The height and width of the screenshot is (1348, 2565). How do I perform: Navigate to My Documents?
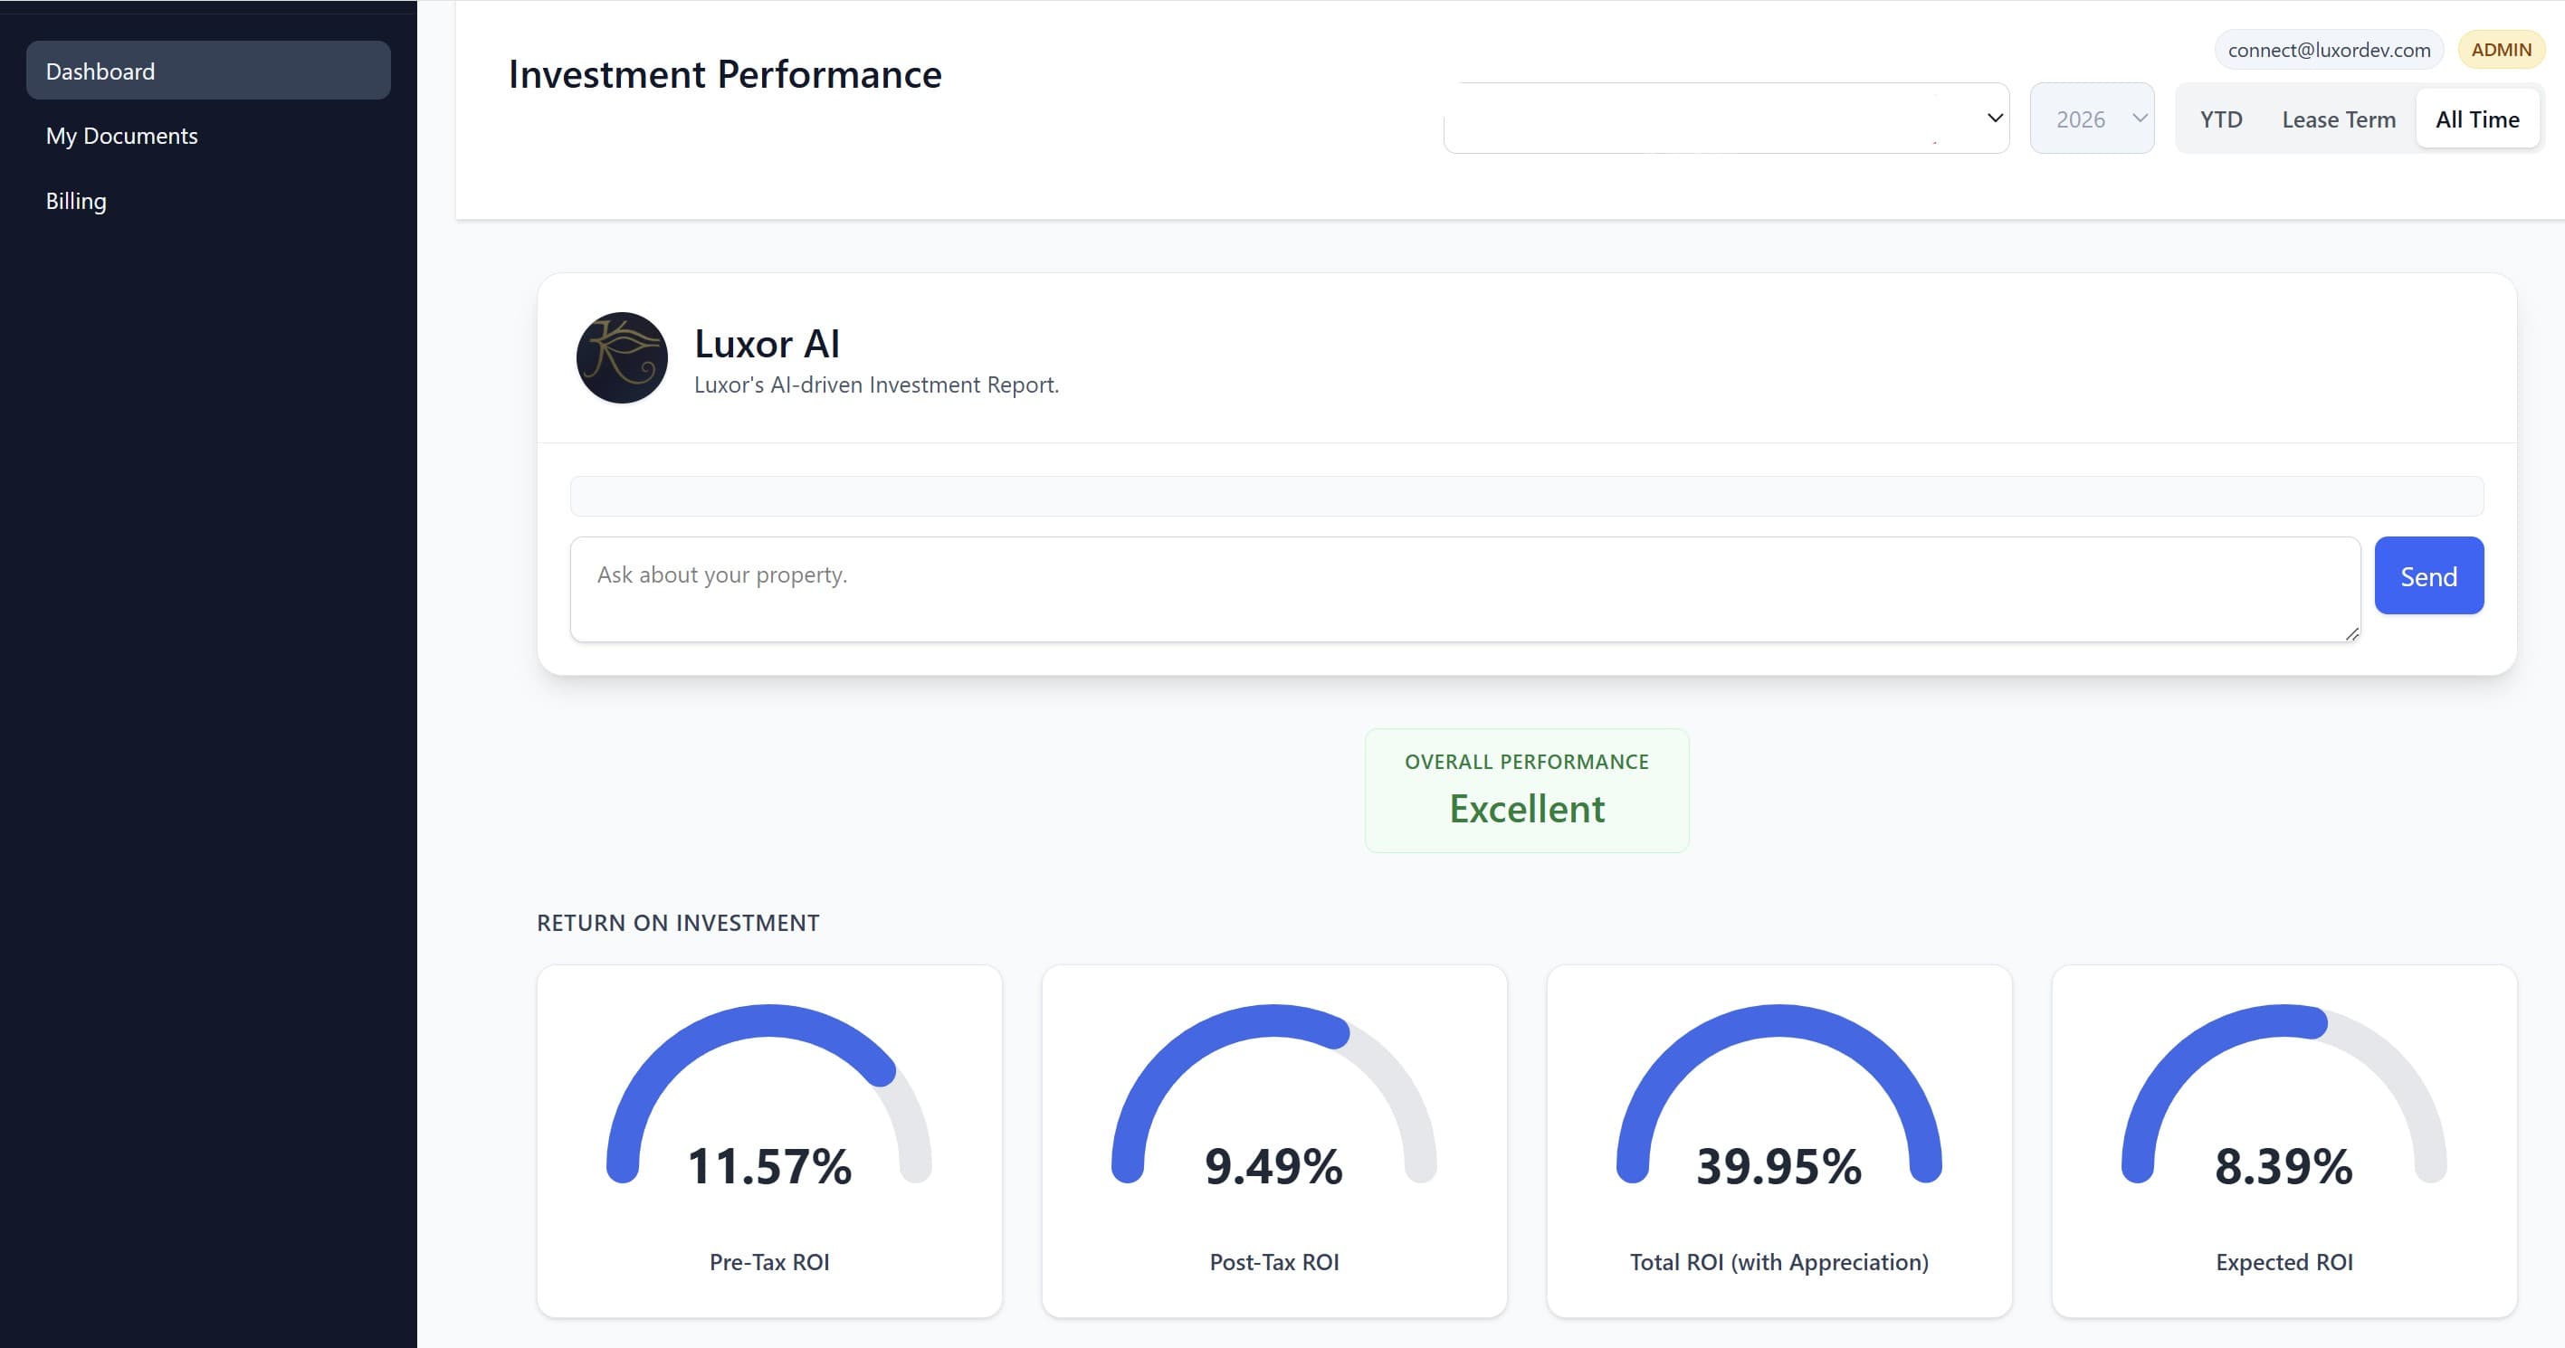coord(120,136)
